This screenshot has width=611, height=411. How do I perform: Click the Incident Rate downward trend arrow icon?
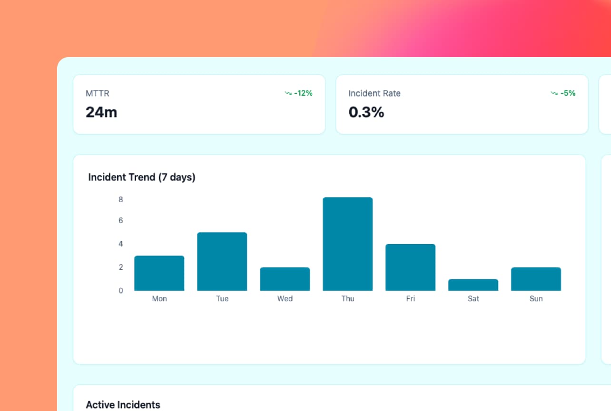pyautogui.click(x=554, y=93)
